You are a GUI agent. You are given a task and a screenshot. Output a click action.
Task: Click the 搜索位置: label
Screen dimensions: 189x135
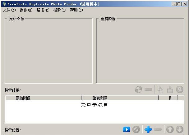[x=13, y=130]
